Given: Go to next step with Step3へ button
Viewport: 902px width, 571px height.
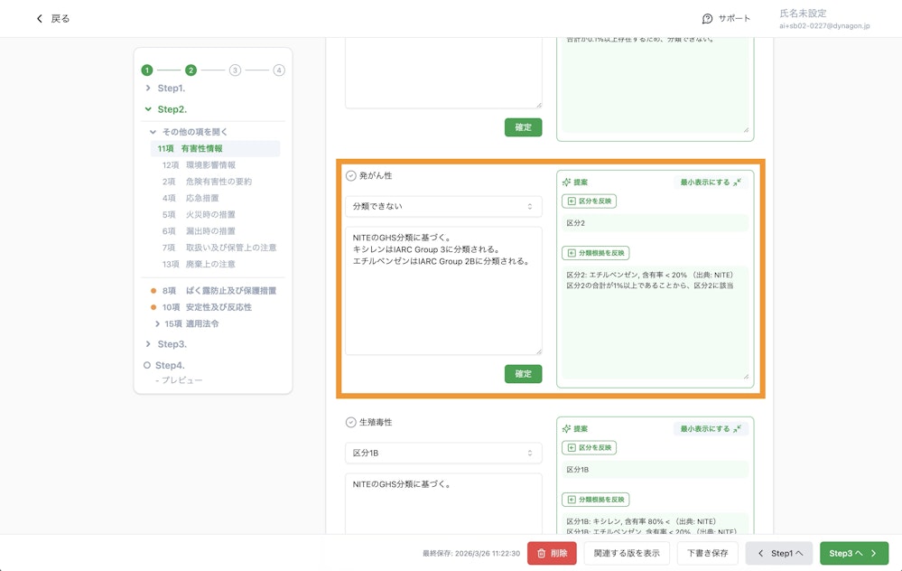Looking at the screenshot, I should [x=853, y=553].
